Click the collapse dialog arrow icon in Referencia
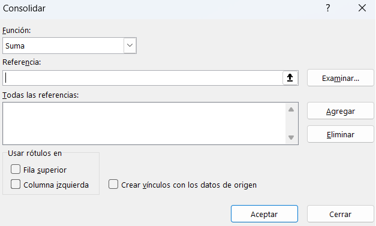The height and width of the screenshot is (226, 376). point(290,78)
